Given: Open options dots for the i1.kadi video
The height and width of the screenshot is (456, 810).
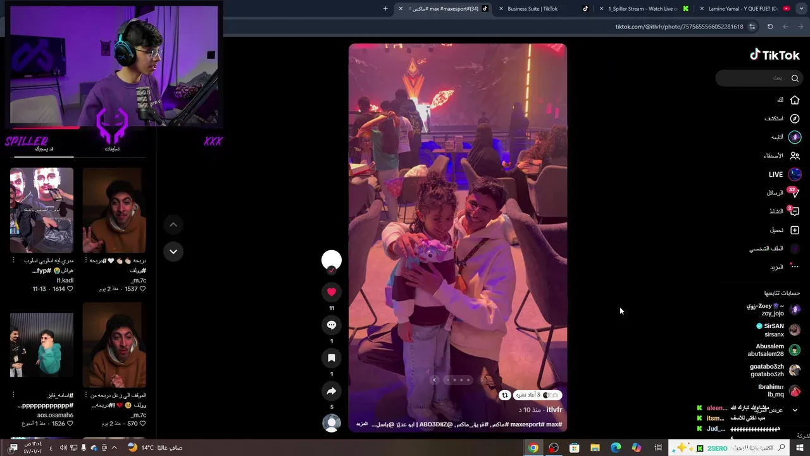Looking at the screenshot, I should tap(13, 260).
